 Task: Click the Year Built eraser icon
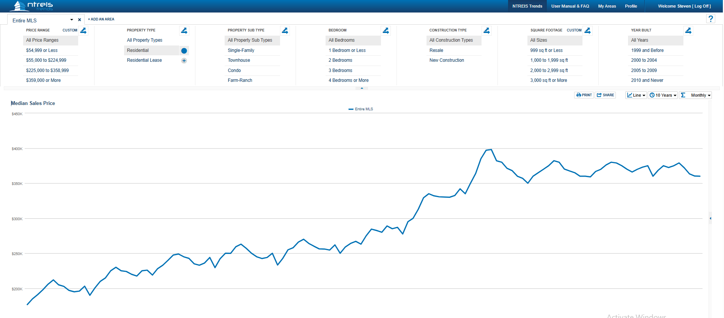click(688, 31)
